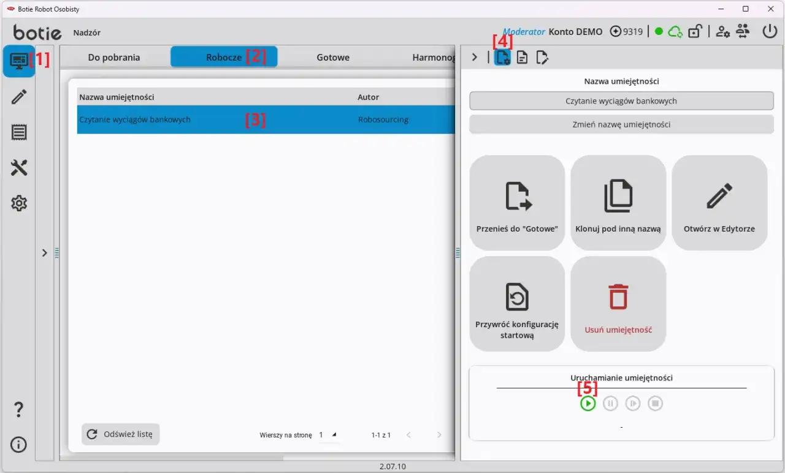Click the step forward skill button

[633, 403]
